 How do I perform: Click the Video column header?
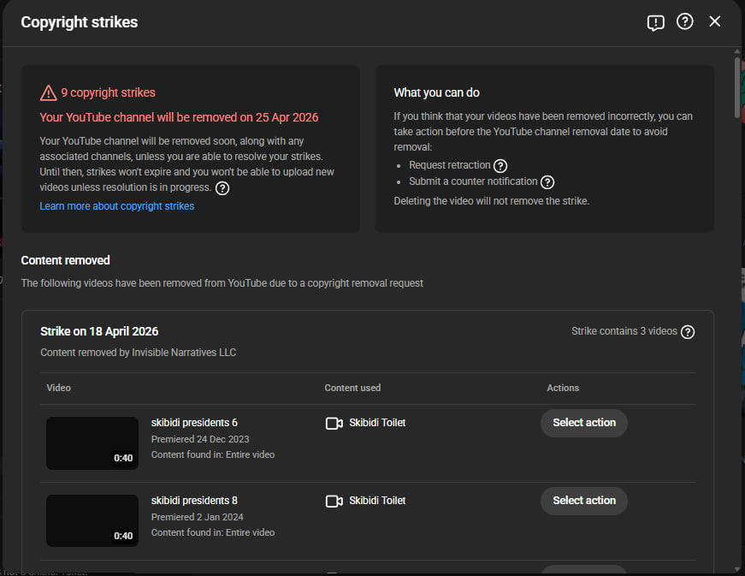[58, 388]
